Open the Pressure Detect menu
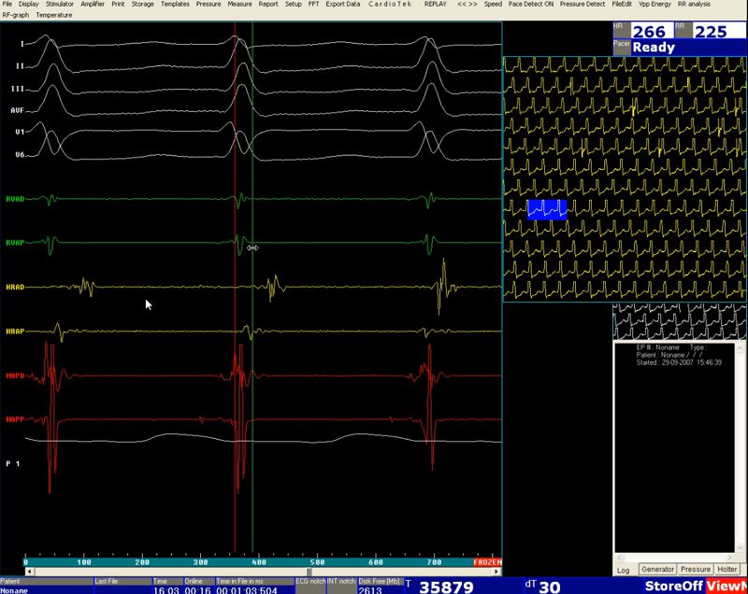748x594 pixels. click(582, 4)
